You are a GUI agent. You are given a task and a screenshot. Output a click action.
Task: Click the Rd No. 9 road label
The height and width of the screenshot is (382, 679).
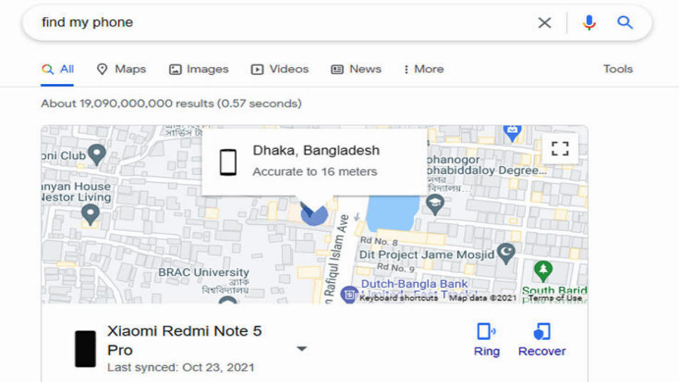click(395, 267)
